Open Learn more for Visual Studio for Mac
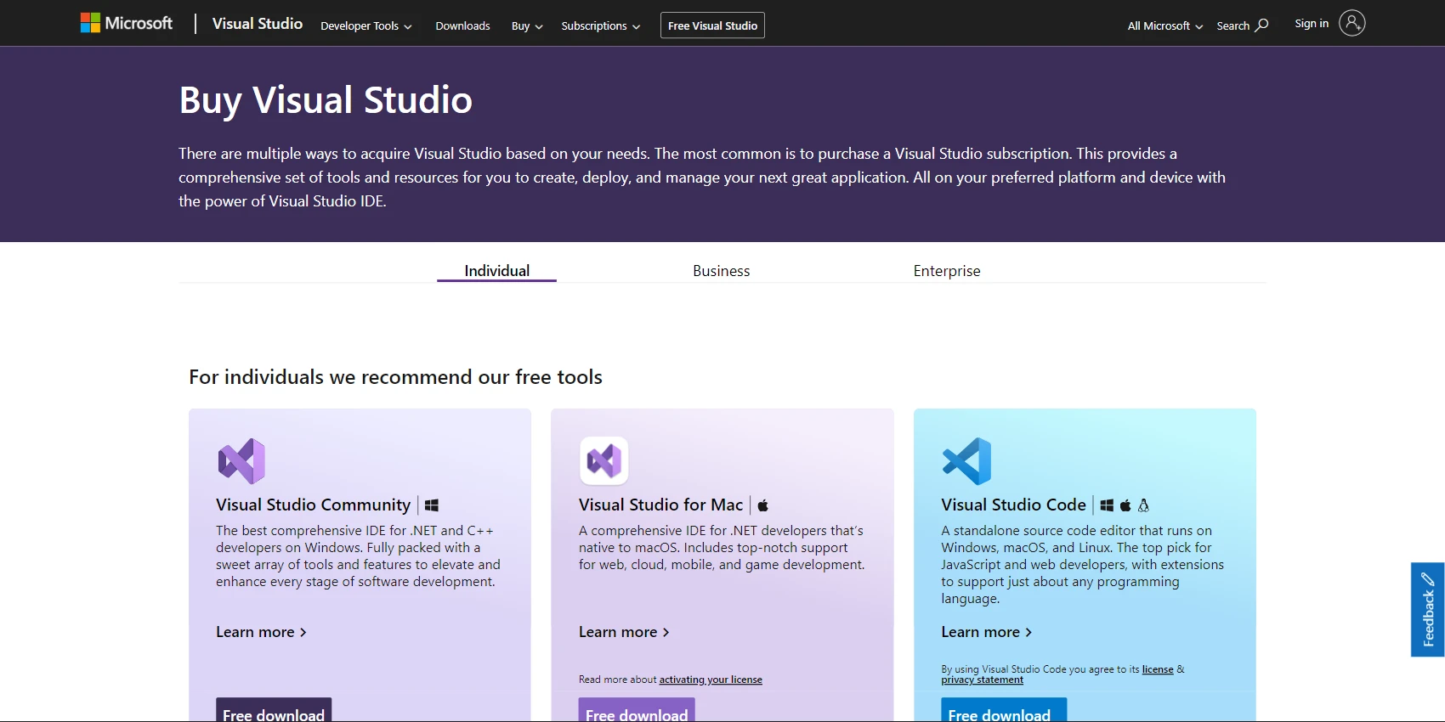 click(x=624, y=632)
